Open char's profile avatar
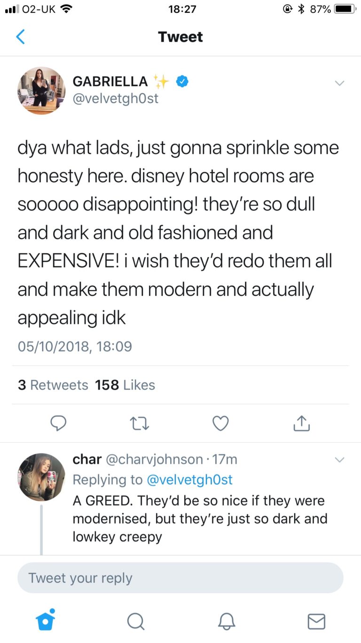361x643 pixels. point(41,477)
